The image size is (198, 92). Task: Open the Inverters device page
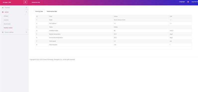coord(6,20)
